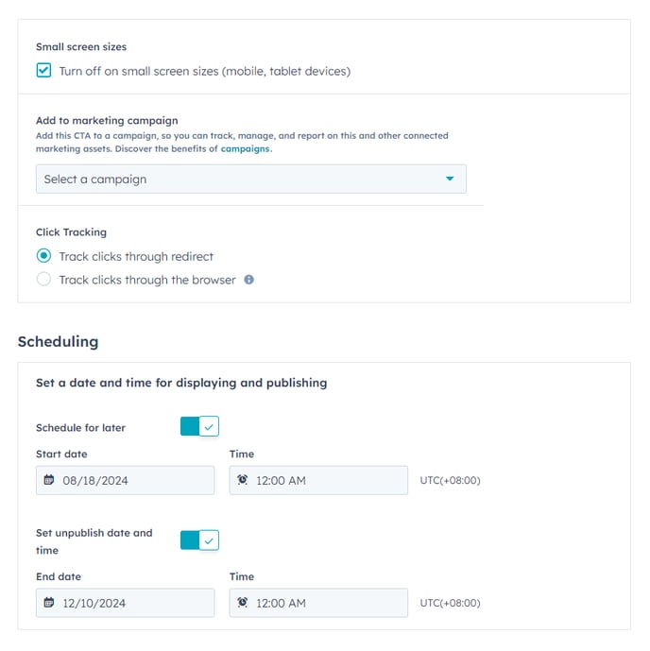Screen dimensions: 650x651
Task: Disable Set unpublish date and time switch
Action: [x=199, y=540]
